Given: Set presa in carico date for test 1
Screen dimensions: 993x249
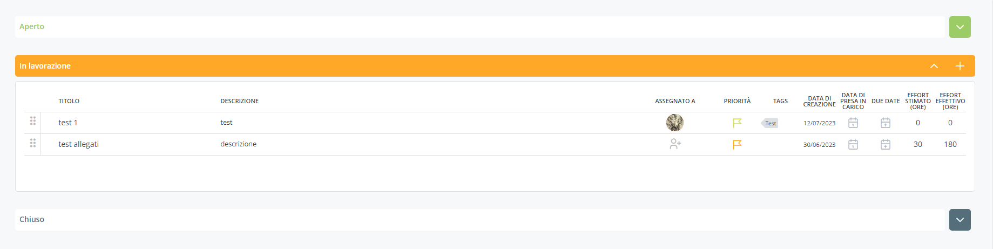Looking at the screenshot, I should point(853,123).
